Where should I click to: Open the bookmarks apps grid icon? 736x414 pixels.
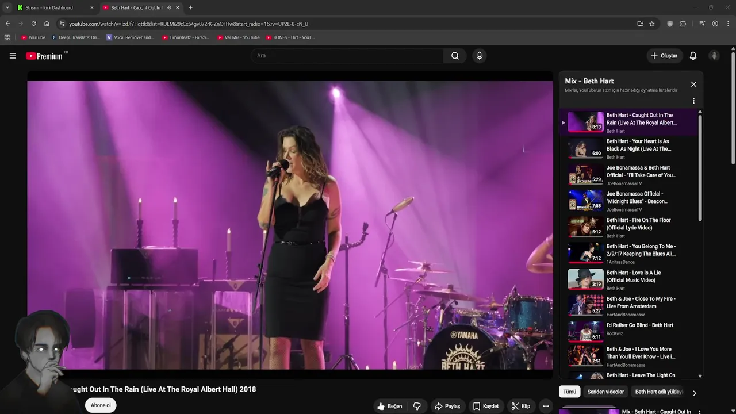(x=7, y=37)
